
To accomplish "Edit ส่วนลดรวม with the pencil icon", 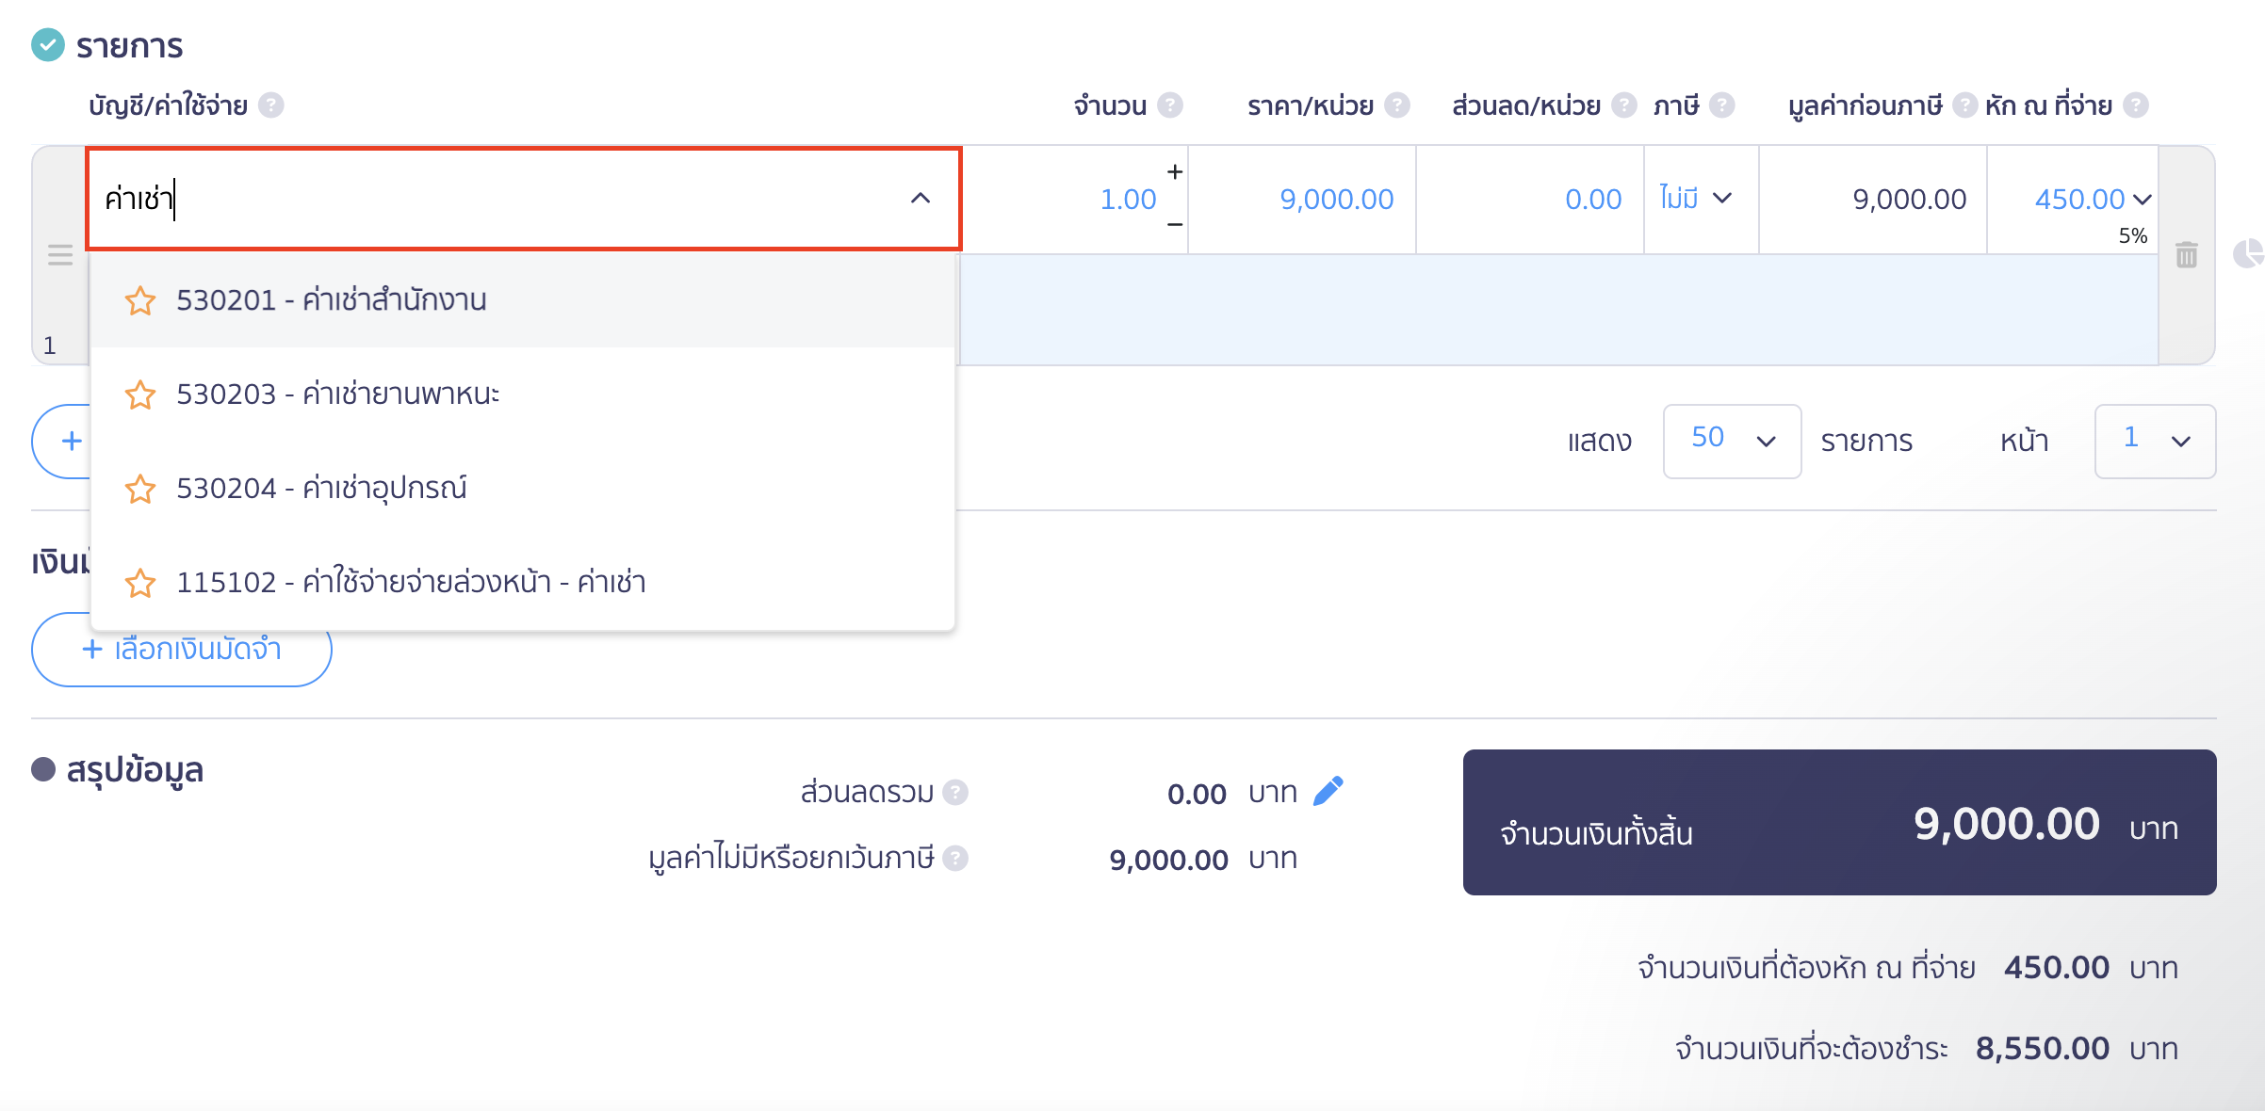I will pyautogui.click(x=1328, y=791).
